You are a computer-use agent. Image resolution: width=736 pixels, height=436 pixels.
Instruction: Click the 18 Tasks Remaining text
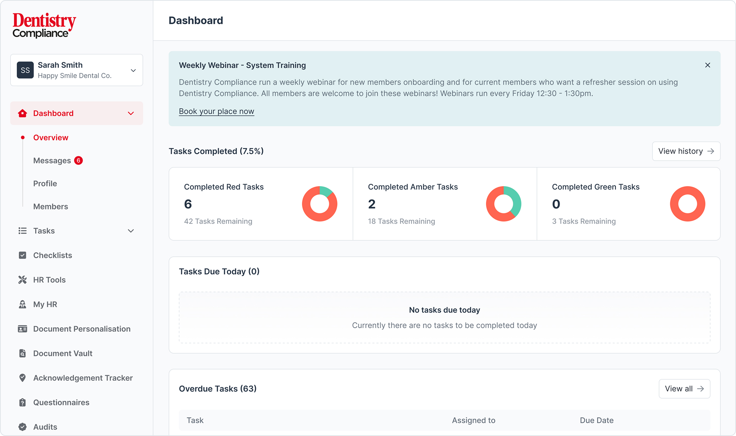pyautogui.click(x=401, y=221)
